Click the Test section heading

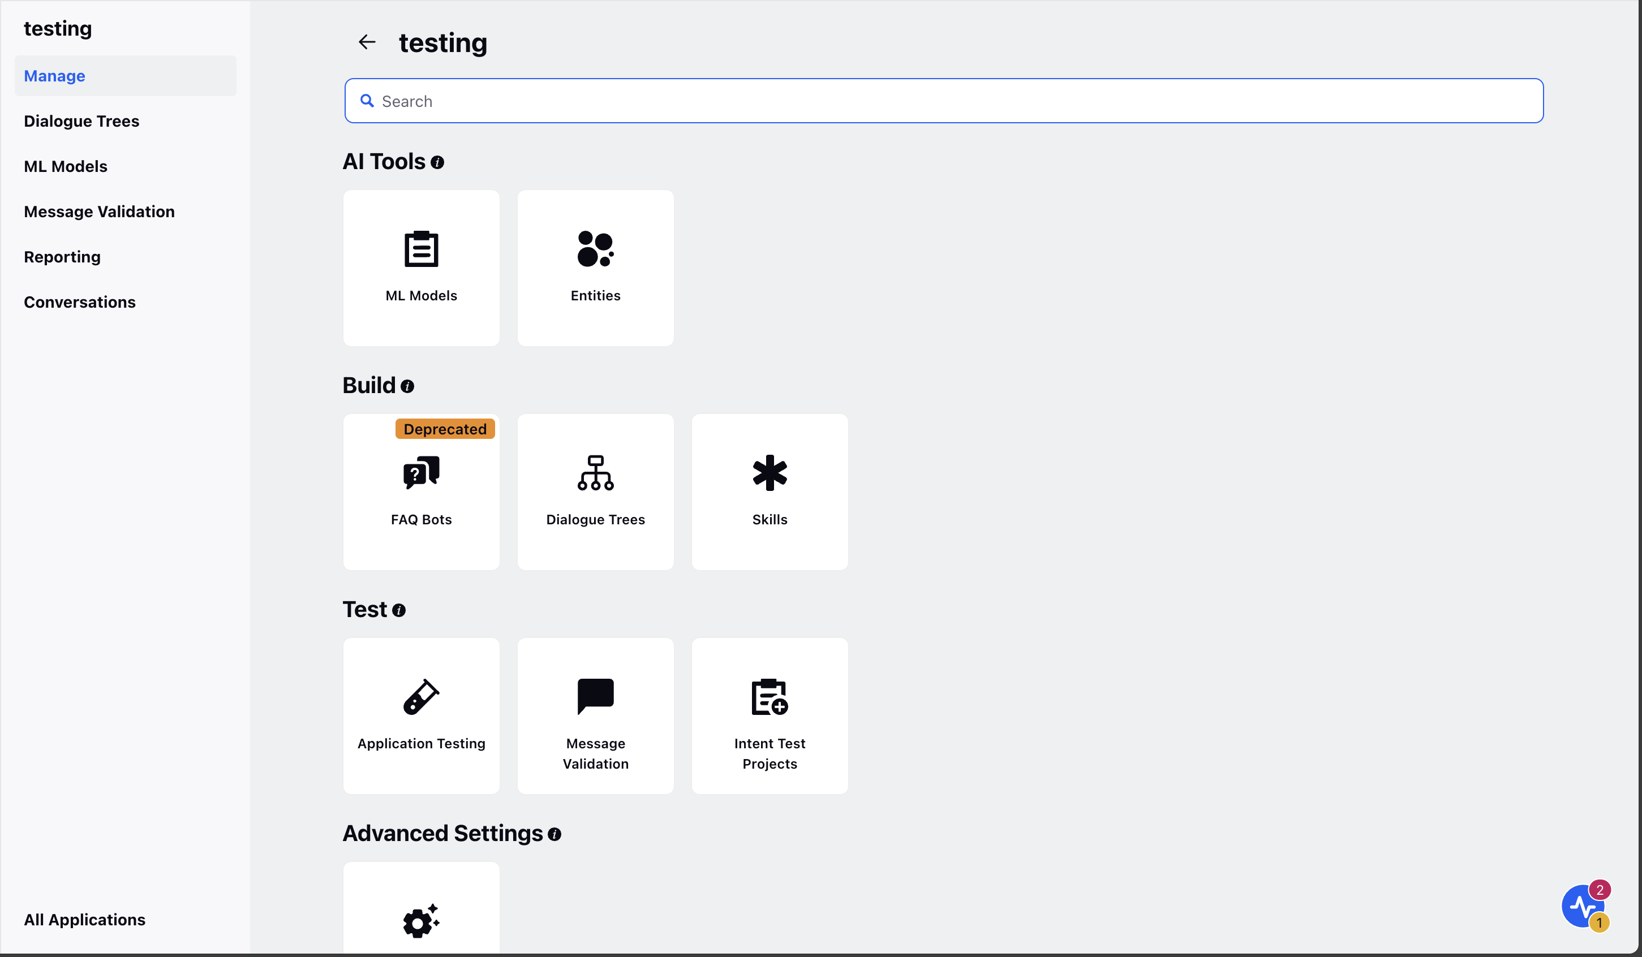pyautogui.click(x=365, y=610)
